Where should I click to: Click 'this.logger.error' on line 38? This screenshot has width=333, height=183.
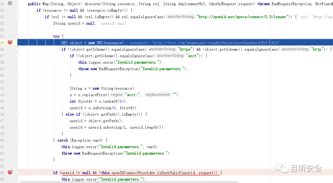[x=96, y=63]
